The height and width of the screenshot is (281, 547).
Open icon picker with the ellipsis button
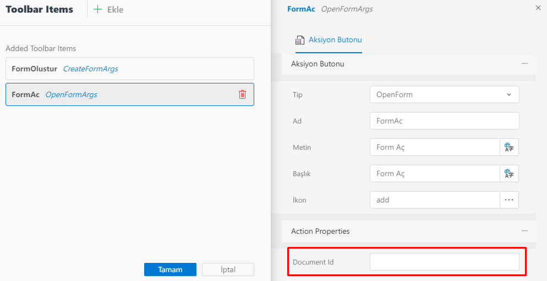tap(509, 200)
